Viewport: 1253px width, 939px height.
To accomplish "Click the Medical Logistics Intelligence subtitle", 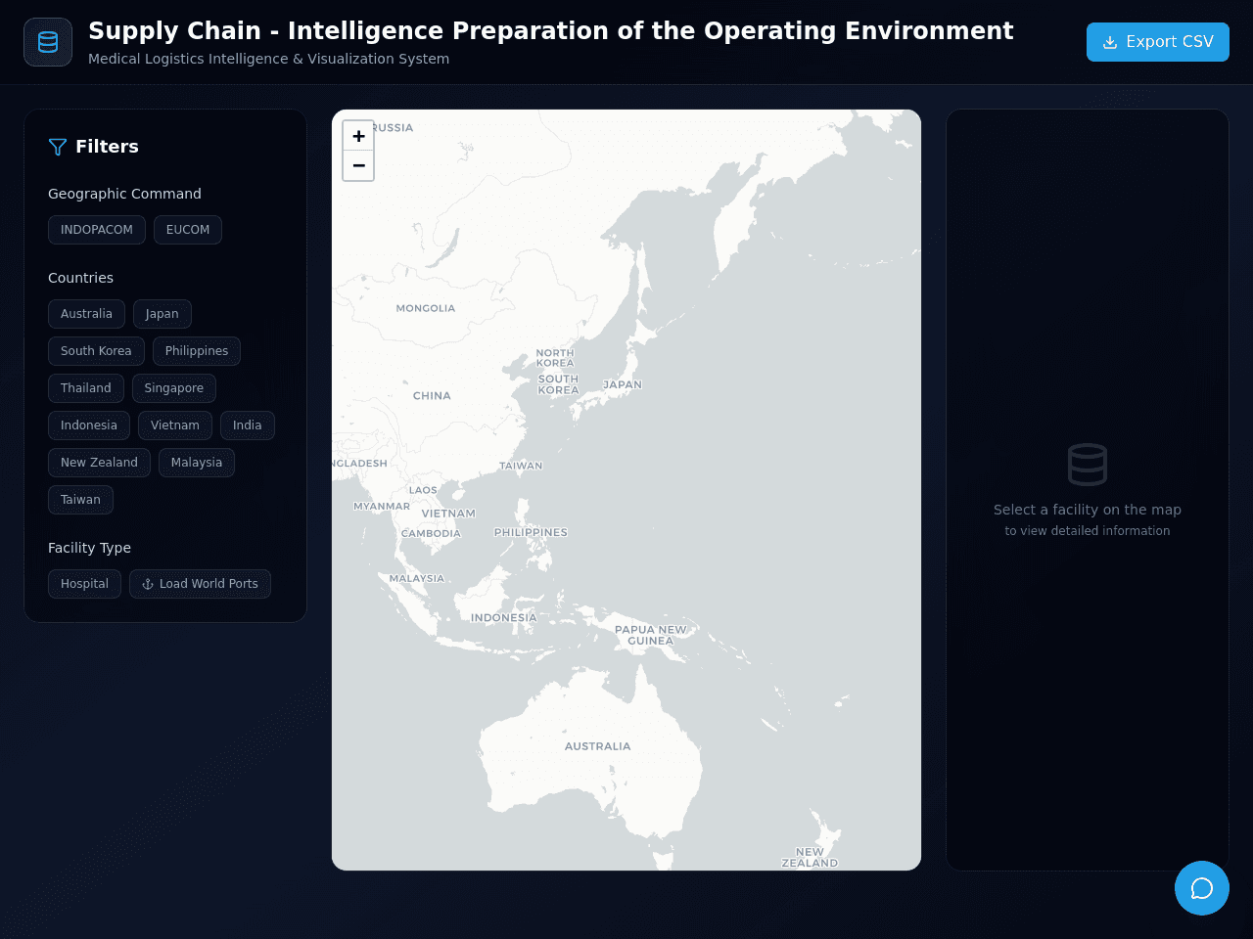I will tap(269, 59).
